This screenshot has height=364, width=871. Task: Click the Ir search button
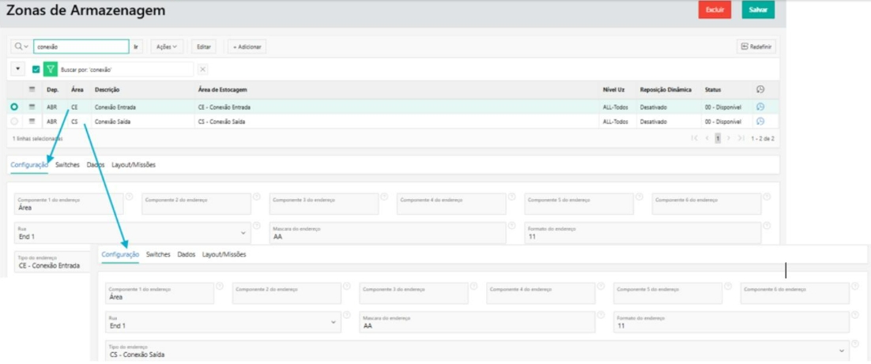135,47
